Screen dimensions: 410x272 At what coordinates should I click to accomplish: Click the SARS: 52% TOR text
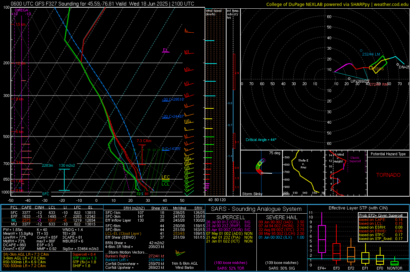pyautogui.click(x=230, y=268)
